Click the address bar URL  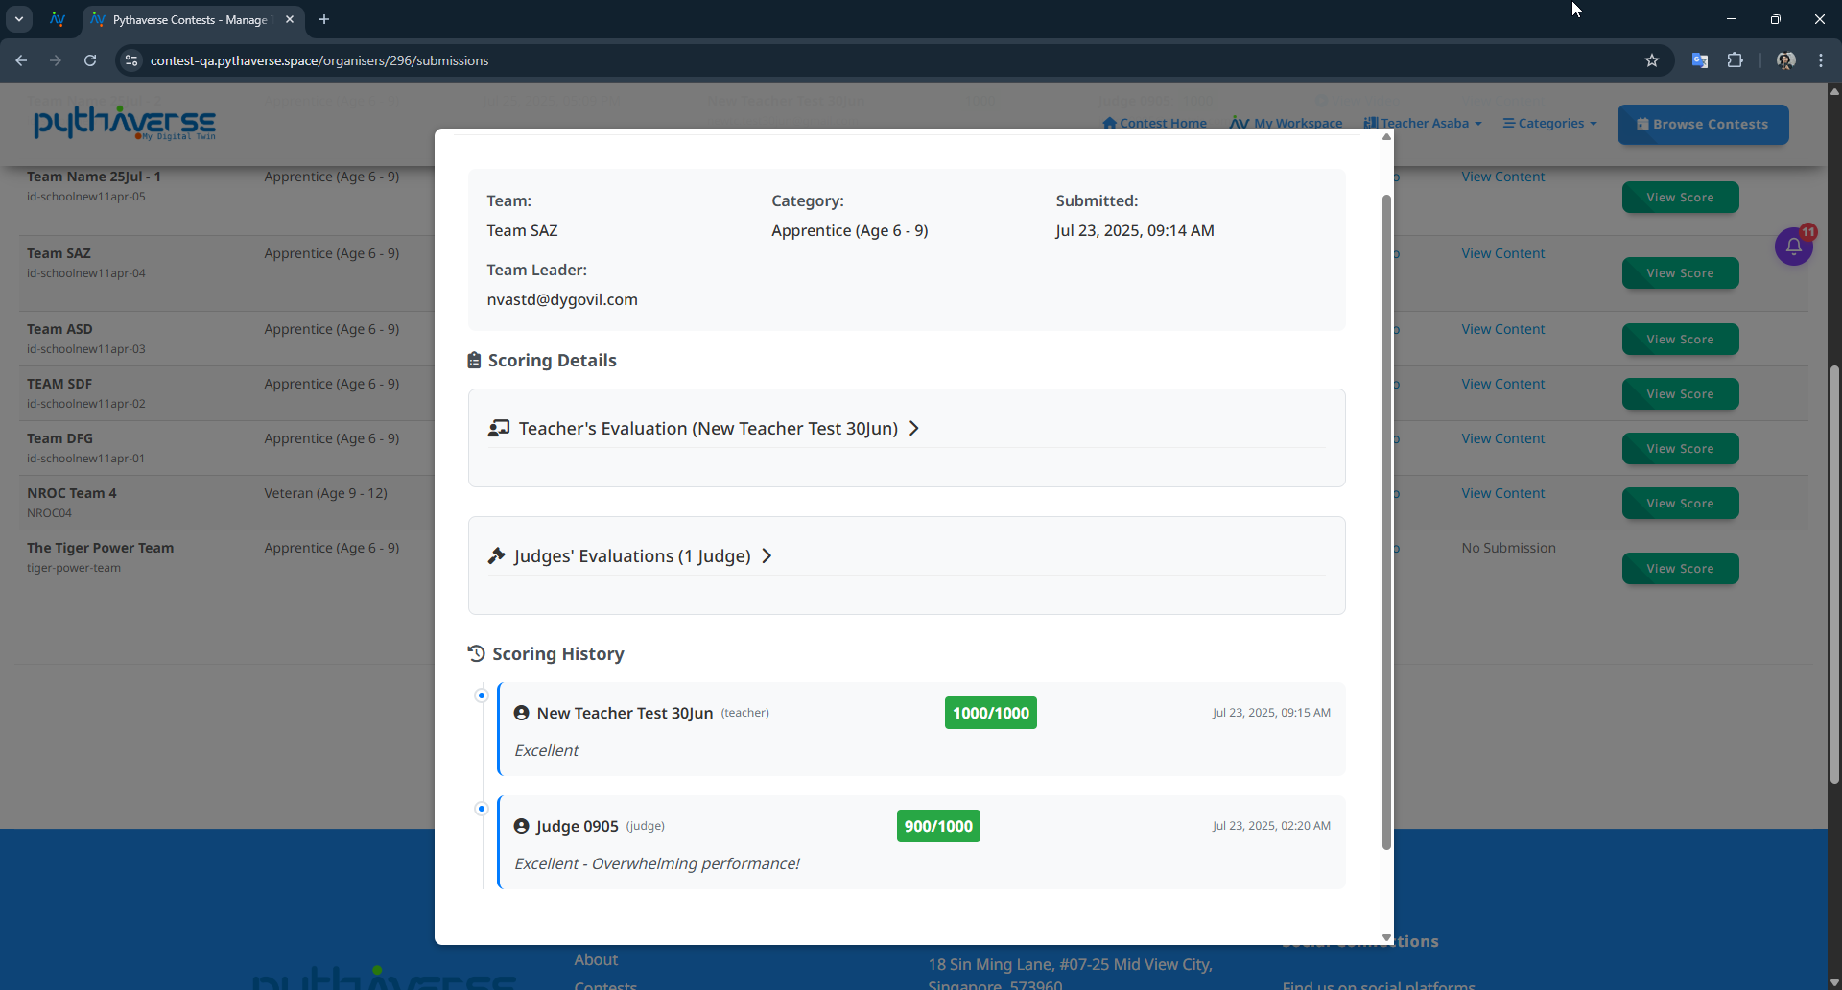319,60
